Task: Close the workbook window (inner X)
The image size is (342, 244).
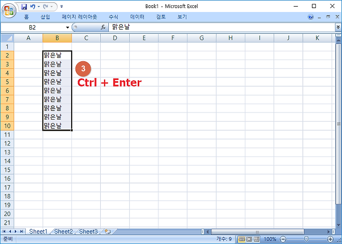Action: (x=337, y=17)
